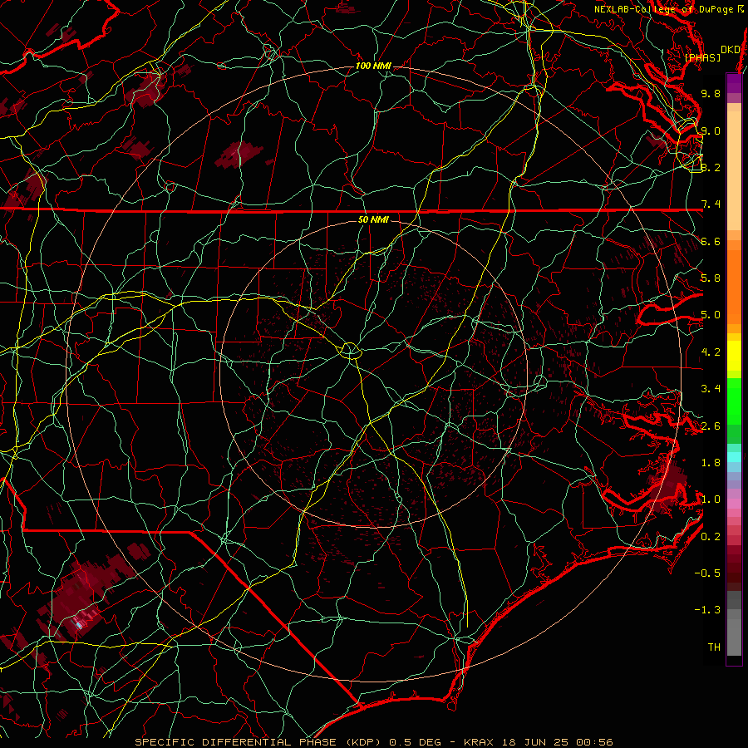The height and width of the screenshot is (748, 748).
Task: Click the 1.0 value on color scale
Action: [x=711, y=500]
